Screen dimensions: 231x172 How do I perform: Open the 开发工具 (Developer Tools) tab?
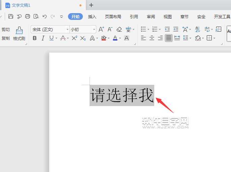pos(222,16)
